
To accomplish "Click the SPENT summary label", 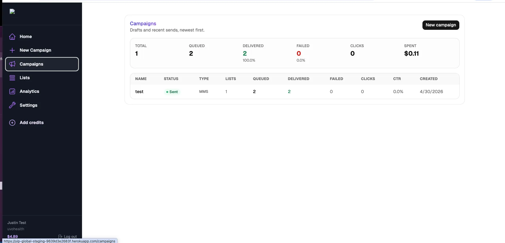I will pos(410,46).
